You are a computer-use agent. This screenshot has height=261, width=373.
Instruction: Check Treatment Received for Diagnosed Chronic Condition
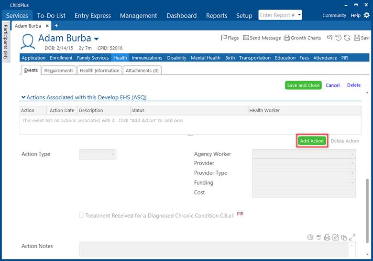pos(82,216)
